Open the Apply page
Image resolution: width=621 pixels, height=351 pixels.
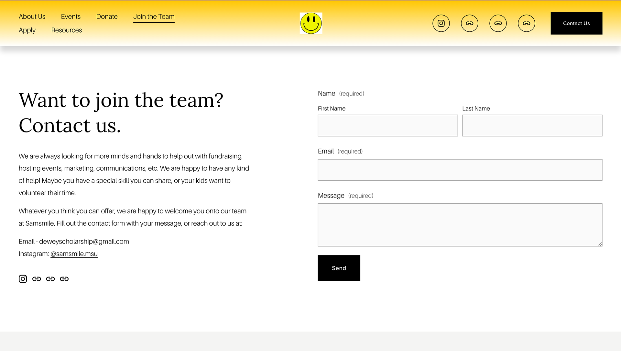(x=27, y=30)
